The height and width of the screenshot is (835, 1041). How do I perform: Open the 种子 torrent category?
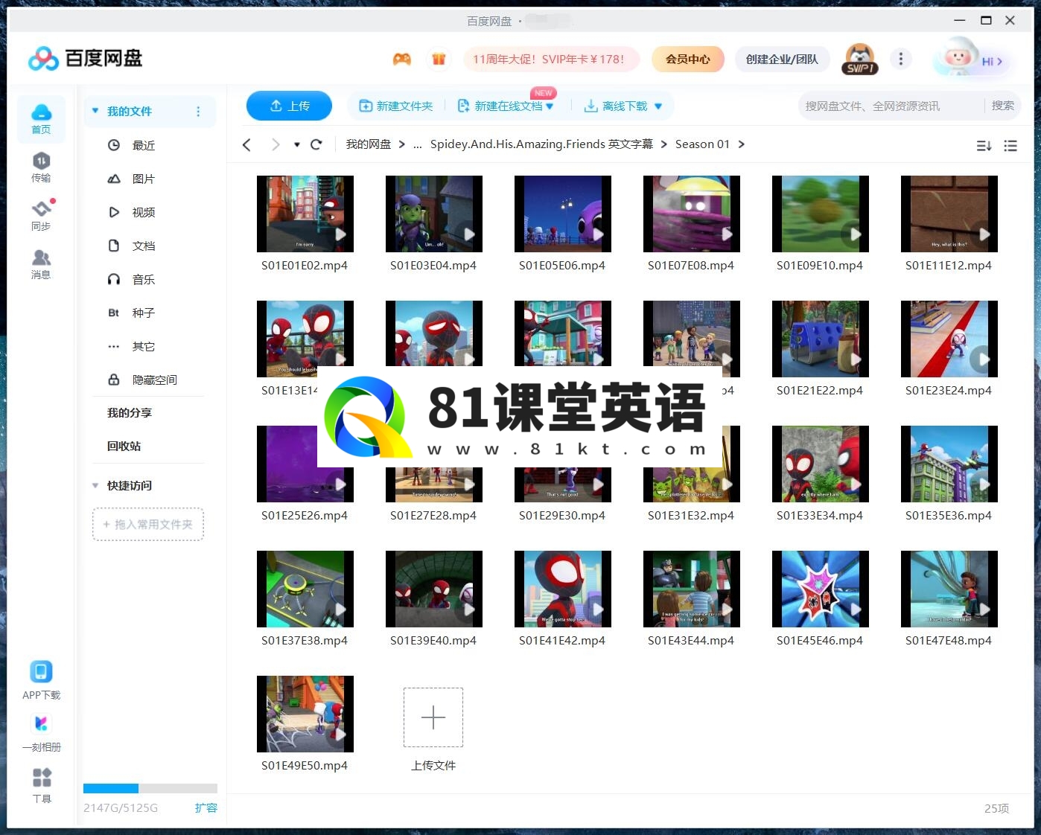coord(144,313)
